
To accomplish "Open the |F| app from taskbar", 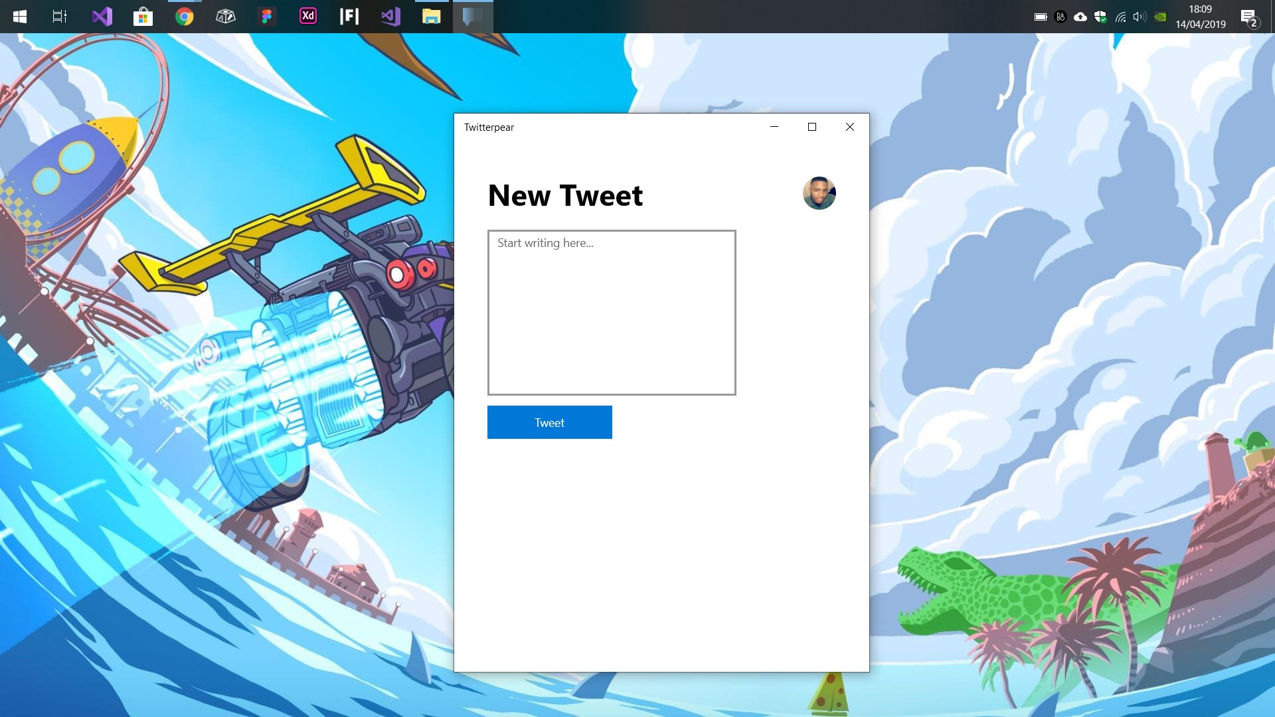I will pos(349,17).
